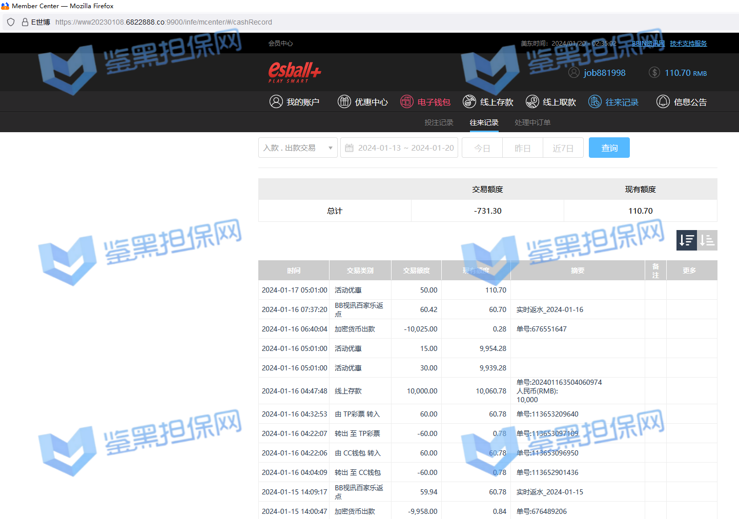The width and height of the screenshot is (739, 519).
Task: Click the calendar icon in date field
Action: pos(350,148)
